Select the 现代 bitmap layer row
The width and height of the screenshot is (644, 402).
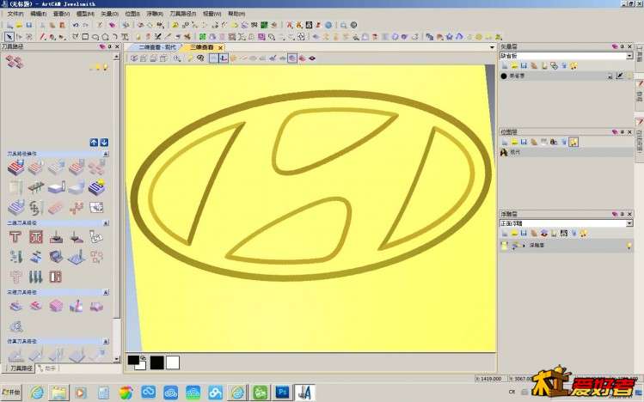566,152
